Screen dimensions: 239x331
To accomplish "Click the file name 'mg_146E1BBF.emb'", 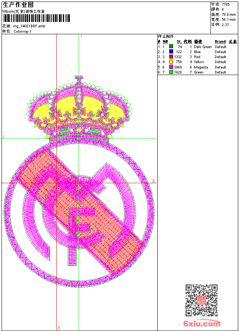I will click(x=29, y=26).
